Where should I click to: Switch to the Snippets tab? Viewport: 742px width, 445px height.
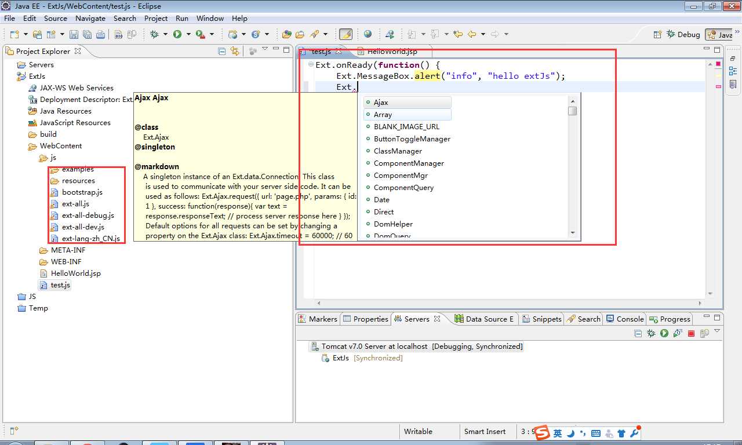pyautogui.click(x=542, y=319)
